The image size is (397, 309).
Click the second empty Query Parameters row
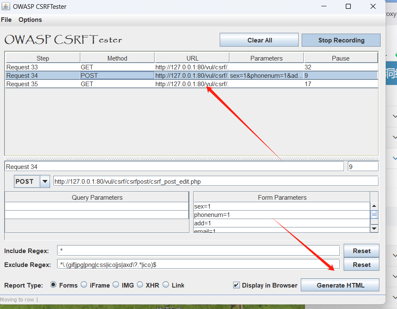[x=97, y=214]
